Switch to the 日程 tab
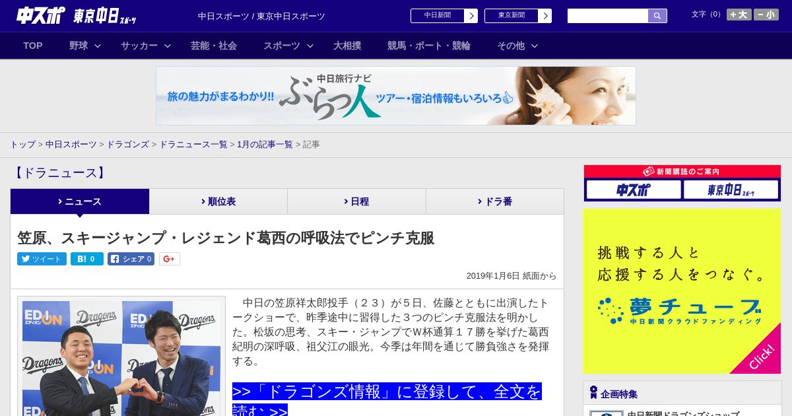 356,201
